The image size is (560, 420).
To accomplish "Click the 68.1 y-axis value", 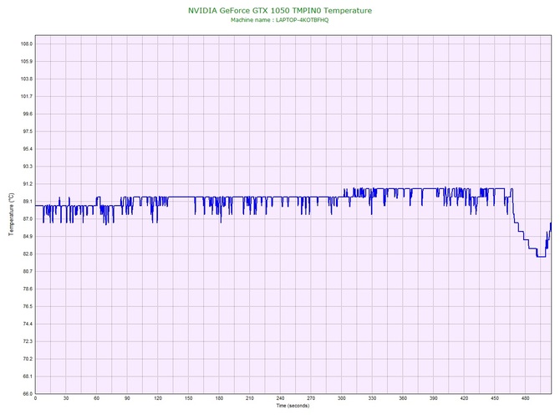I will click(27, 376).
